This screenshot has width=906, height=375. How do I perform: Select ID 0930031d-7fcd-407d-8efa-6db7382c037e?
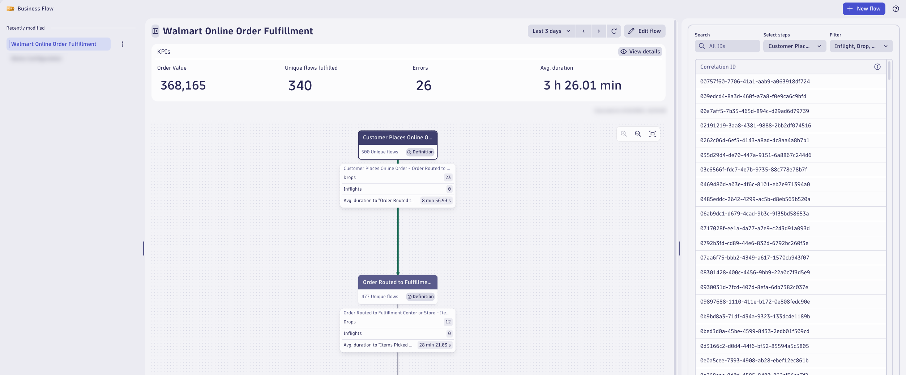pyautogui.click(x=791, y=287)
